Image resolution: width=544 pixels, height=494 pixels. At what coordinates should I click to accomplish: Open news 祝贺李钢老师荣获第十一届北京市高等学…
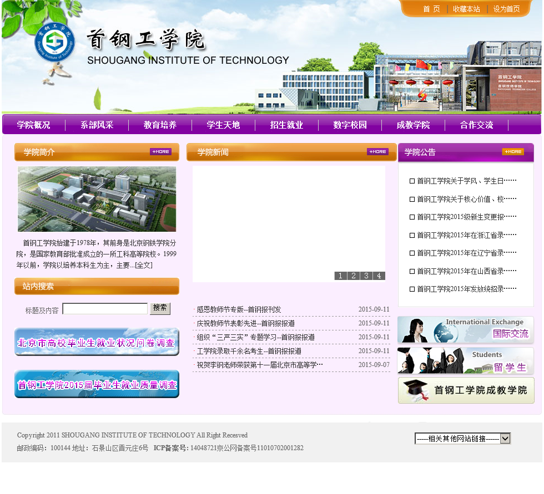point(260,365)
